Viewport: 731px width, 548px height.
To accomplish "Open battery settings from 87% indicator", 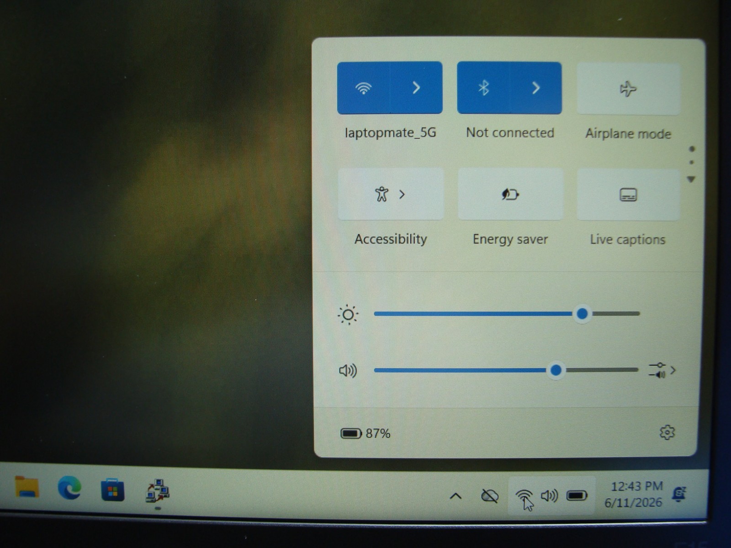I will pyautogui.click(x=365, y=433).
